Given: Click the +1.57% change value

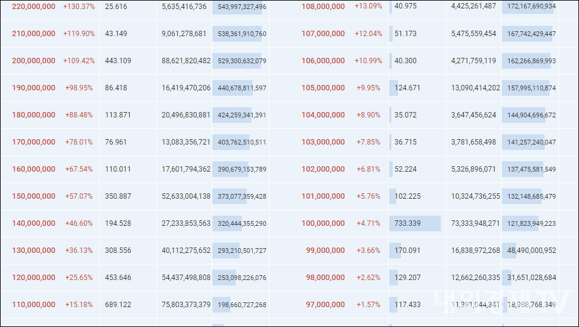Looking at the screenshot, I should pos(369,305).
